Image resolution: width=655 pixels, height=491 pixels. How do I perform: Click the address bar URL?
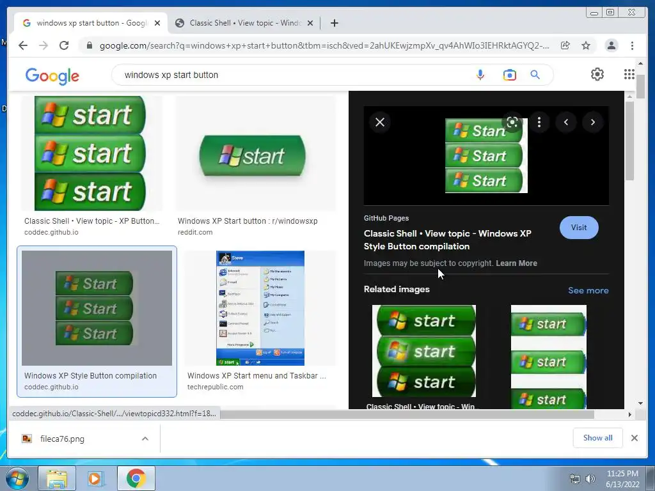click(x=324, y=45)
